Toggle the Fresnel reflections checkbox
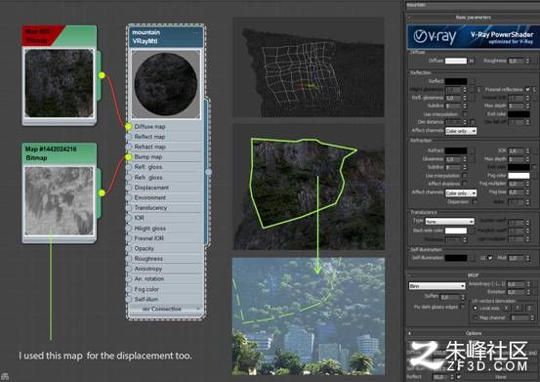Viewport: 540px width, 382px height. (x=527, y=89)
